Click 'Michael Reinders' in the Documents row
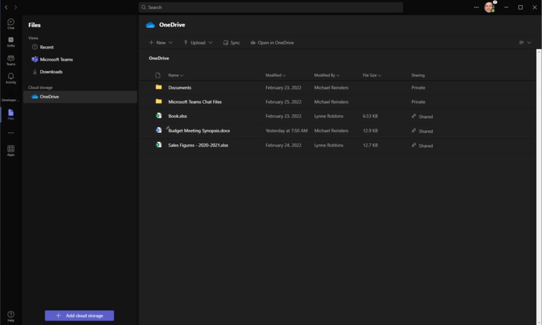Image resolution: width=542 pixels, height=325 pixels. [331, 88]
